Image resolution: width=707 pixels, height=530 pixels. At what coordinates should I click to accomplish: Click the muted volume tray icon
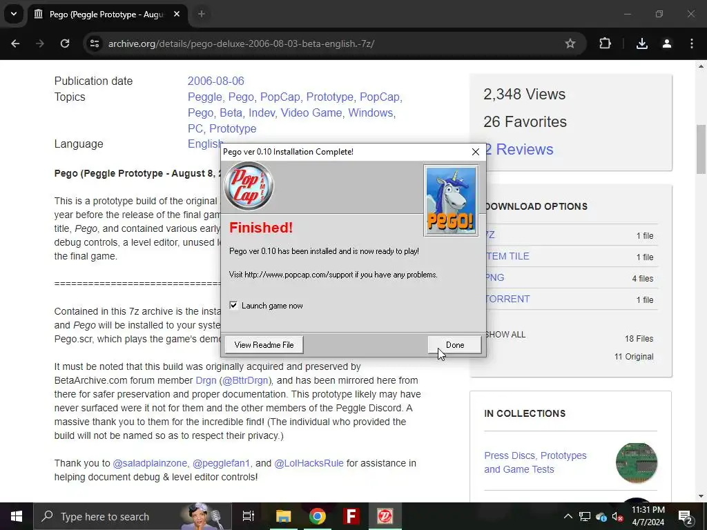pos(617,516)
